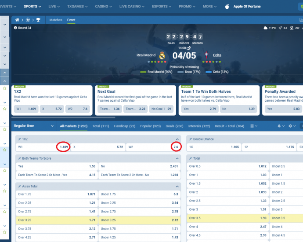Pick No Goal 1 at 29 in Next Goal card
Screen dimensions: 303x242
point(161,109)
